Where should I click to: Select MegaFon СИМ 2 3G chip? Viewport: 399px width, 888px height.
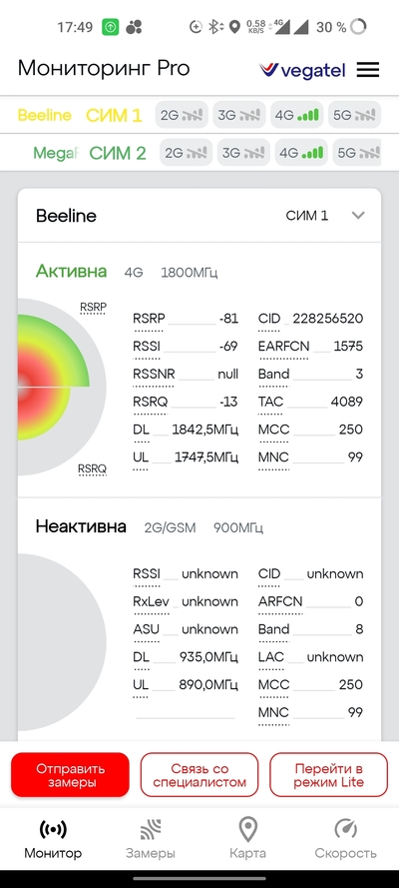pyautogui.click(x=243, y=153)
